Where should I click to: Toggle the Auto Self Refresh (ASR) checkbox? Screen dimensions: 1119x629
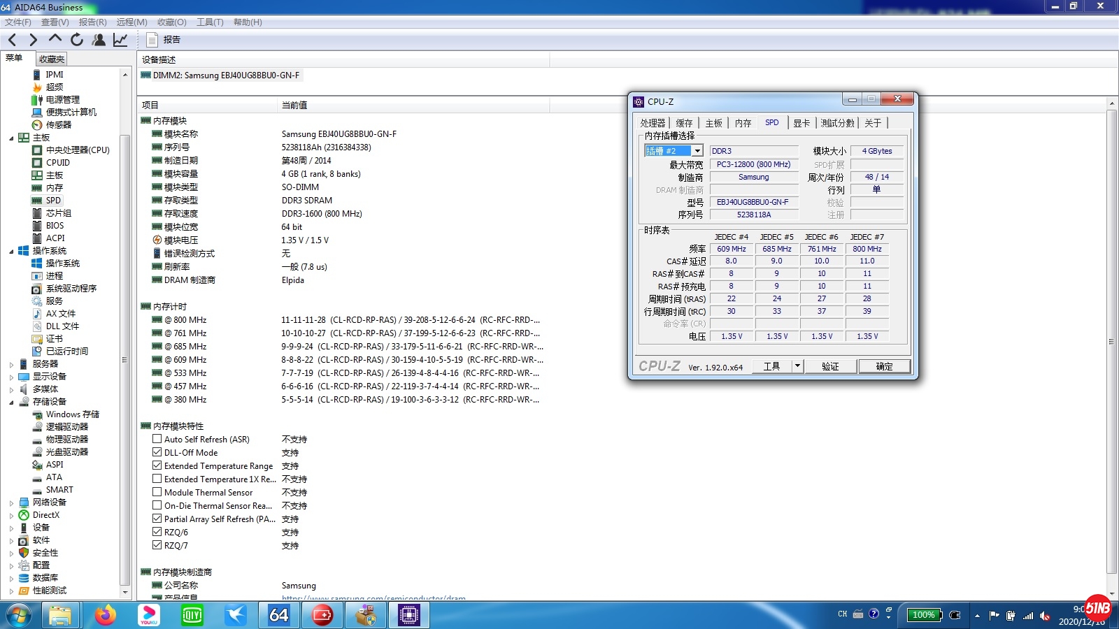[x=157, y=439]
